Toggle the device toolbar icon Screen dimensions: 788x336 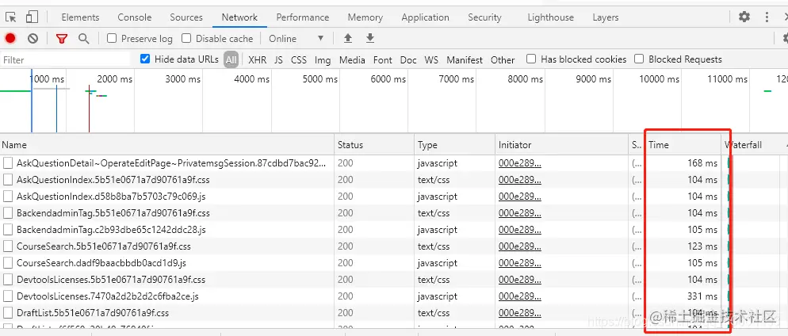32,17
